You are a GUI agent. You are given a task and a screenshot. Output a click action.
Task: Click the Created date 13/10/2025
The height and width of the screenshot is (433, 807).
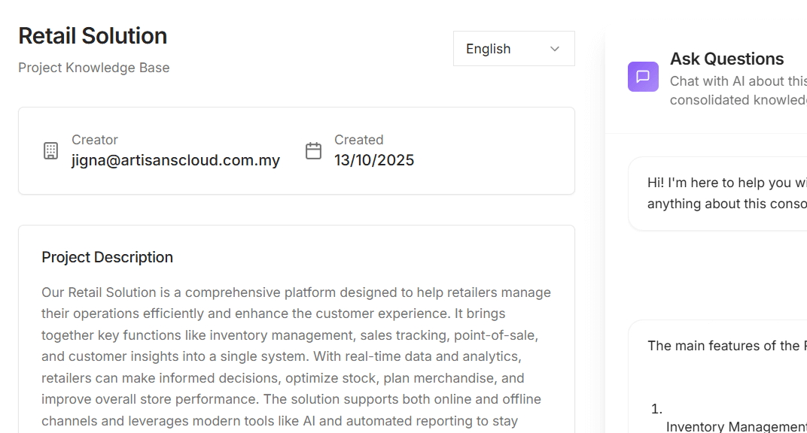(373, 160)
